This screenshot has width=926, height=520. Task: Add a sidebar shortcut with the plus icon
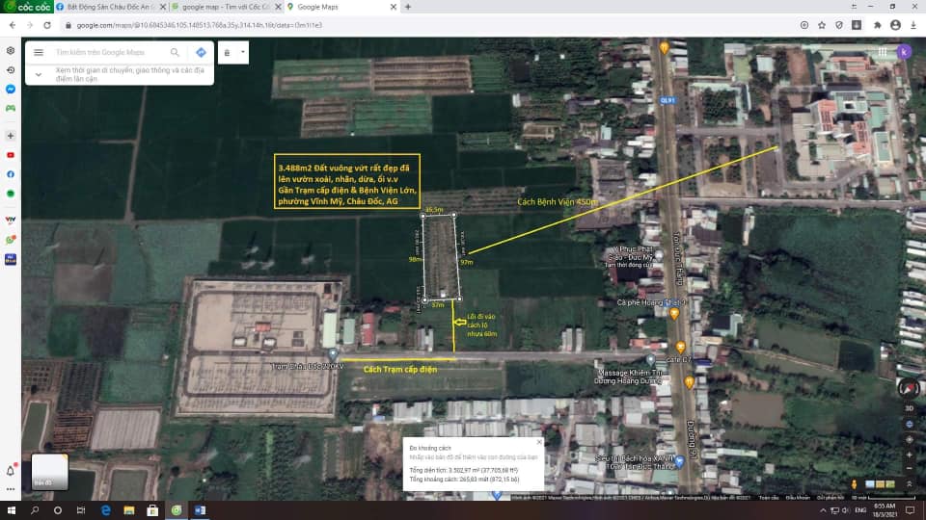[11, 136]
